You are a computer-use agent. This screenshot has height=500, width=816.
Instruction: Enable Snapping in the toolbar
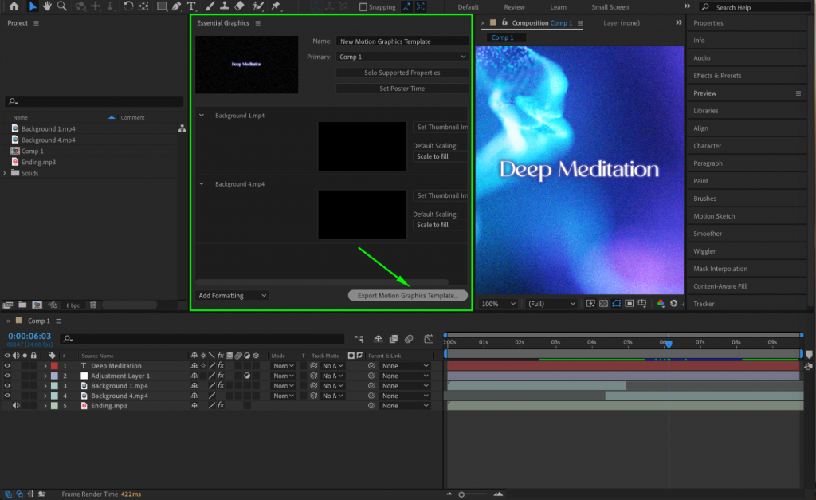pyautogui.click(x=361, y=6)
